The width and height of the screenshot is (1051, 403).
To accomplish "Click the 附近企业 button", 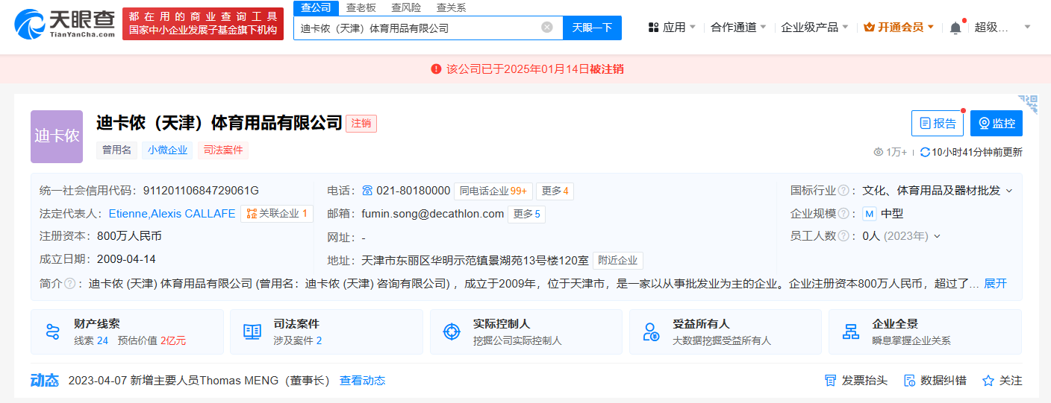I will (618, 261).
